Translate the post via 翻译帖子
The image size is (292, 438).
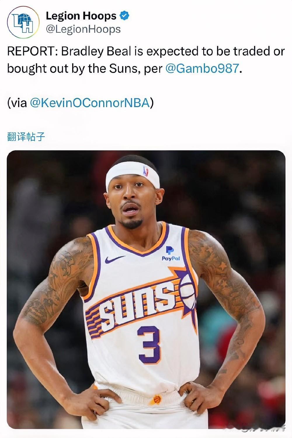point(26,136)
